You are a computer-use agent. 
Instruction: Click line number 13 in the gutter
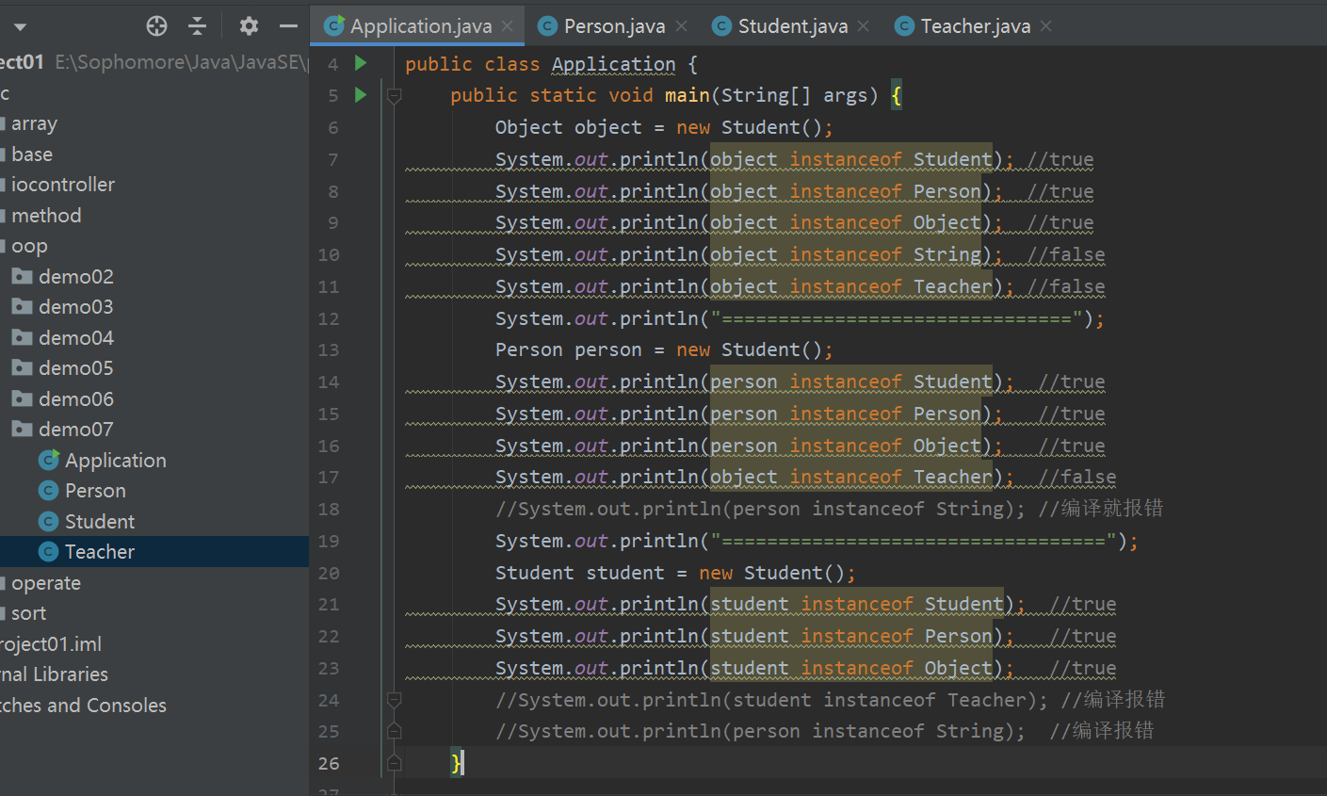point(329,350)
